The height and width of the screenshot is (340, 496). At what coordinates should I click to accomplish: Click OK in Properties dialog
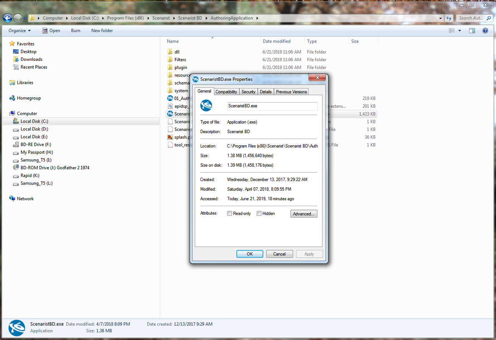[x=249, y=254]
